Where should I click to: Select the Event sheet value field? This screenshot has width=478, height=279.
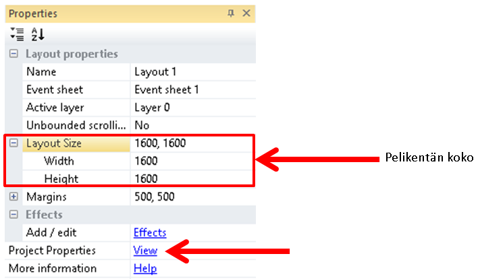point(192,89)
